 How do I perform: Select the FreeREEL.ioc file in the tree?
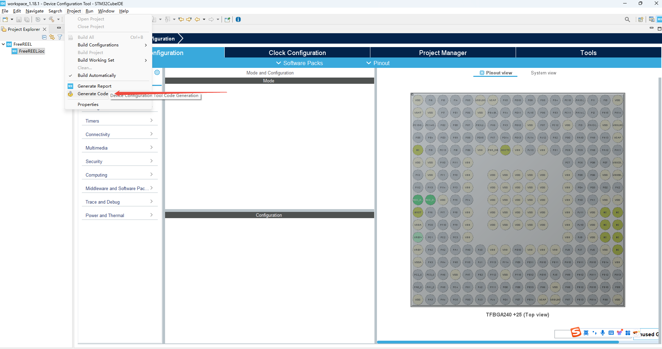[28, 51]
